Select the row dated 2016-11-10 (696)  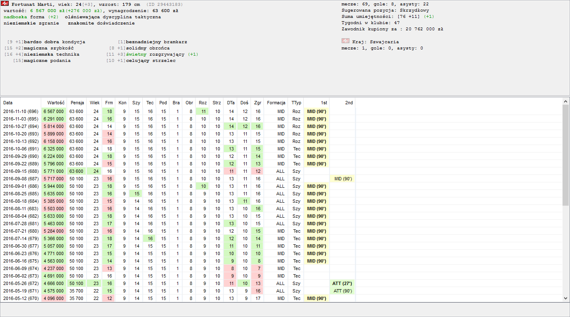(x=21, y=111)
